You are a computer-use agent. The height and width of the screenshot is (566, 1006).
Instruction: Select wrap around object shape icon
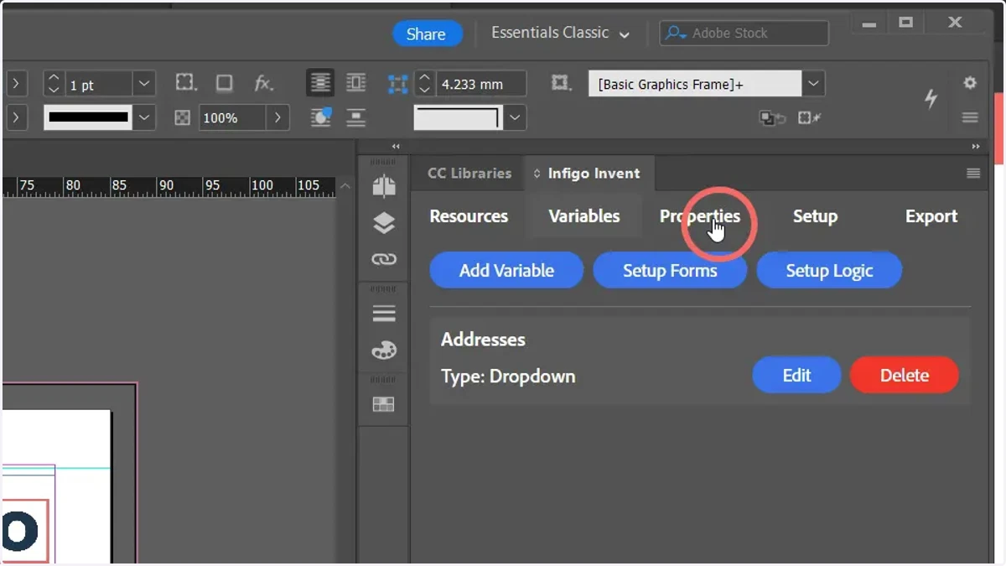(321, 117)
